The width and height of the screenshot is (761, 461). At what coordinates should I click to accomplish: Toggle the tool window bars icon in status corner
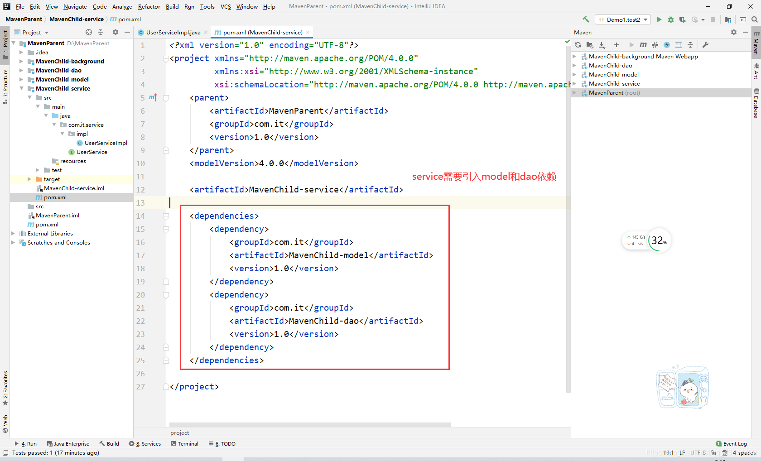(5, 453)
